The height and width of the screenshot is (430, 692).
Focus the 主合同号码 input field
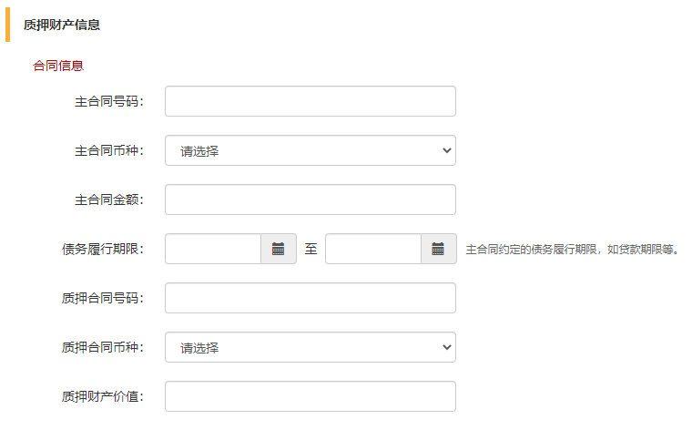pos(310,101)
